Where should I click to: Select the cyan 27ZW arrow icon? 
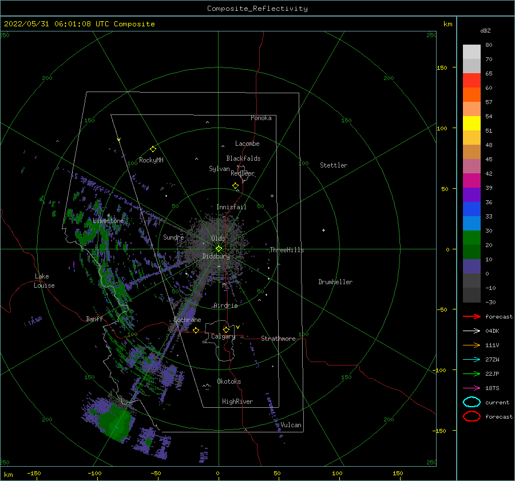pyautogui.click(x=472, y=360)
